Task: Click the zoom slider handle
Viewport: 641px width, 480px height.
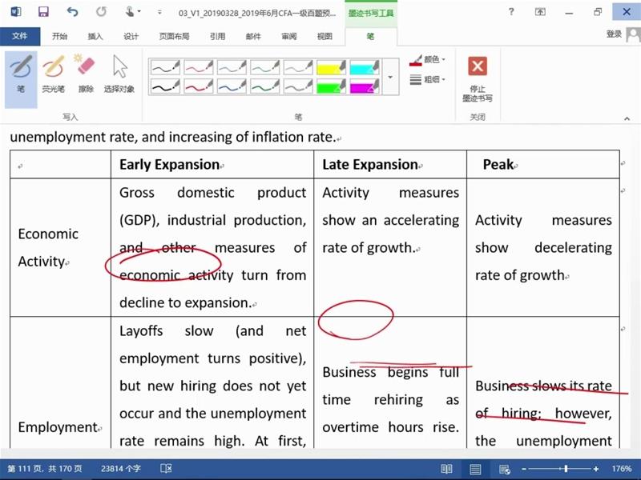Action: [x=566, y=469]
